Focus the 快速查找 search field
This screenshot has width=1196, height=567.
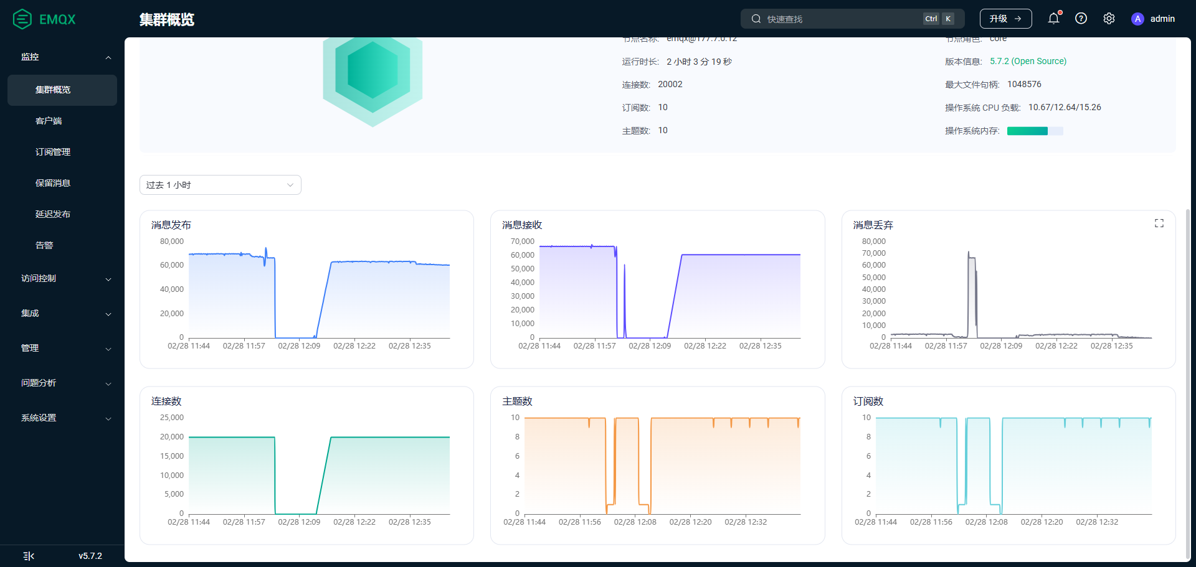coord(852,19)
